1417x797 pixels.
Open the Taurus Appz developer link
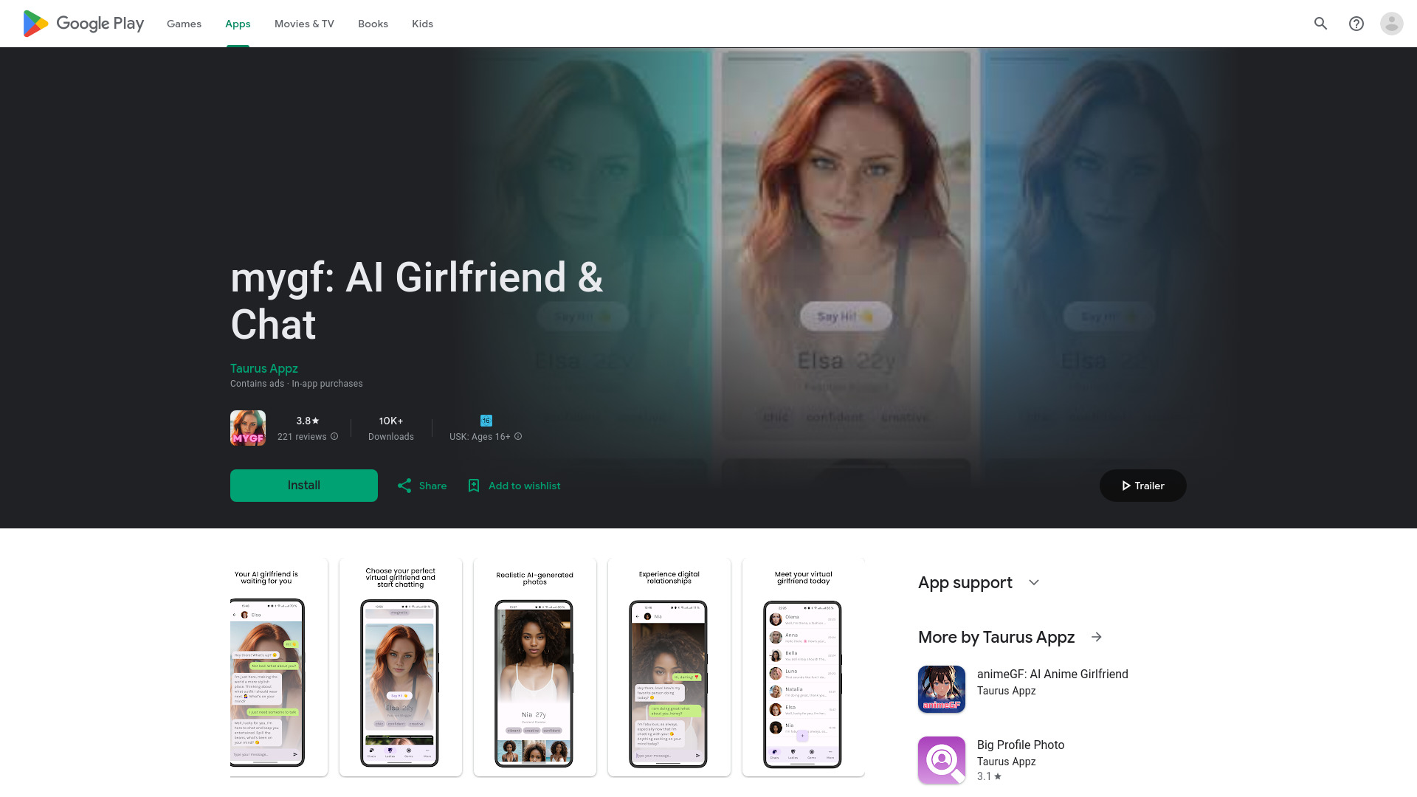[263, 369]
